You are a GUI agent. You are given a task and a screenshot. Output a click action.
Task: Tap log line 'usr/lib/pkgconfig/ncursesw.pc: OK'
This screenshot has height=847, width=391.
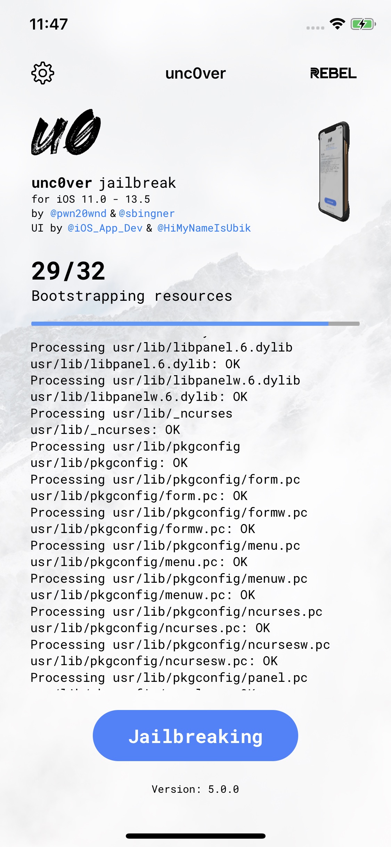[154, 661]
